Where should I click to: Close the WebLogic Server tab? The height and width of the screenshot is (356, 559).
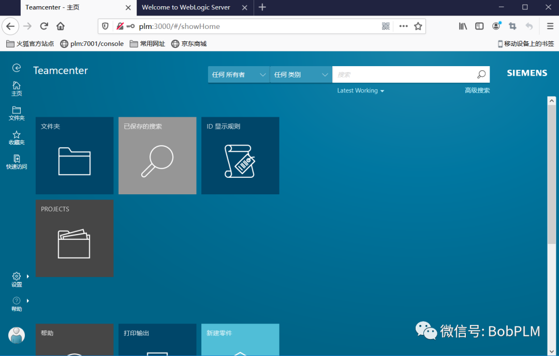[244, 7]
